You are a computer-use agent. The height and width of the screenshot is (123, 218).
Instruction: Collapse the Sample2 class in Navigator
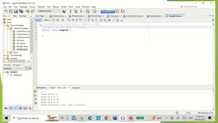(4, 72)
